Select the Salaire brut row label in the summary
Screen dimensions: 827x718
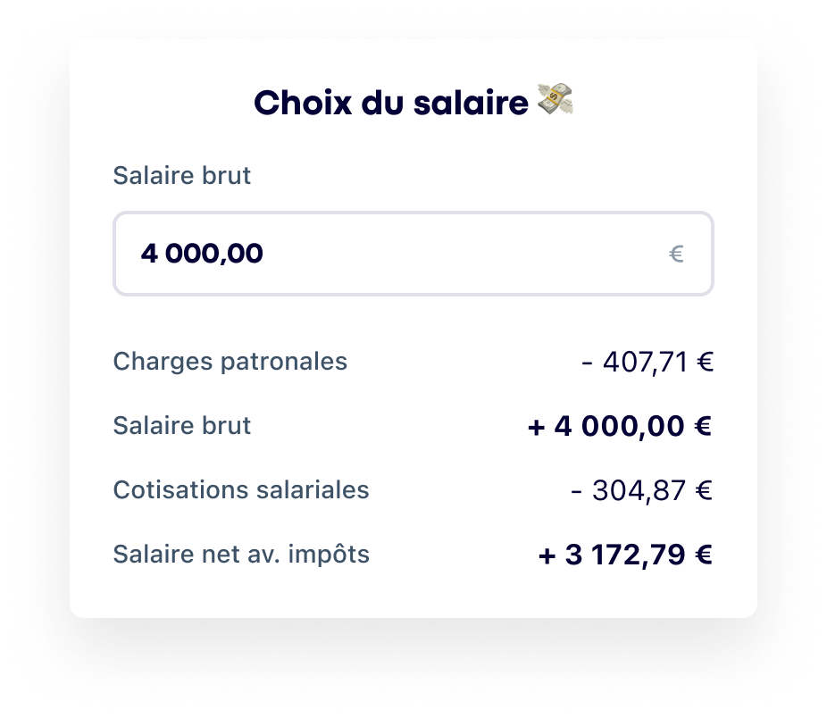point(182,426)
